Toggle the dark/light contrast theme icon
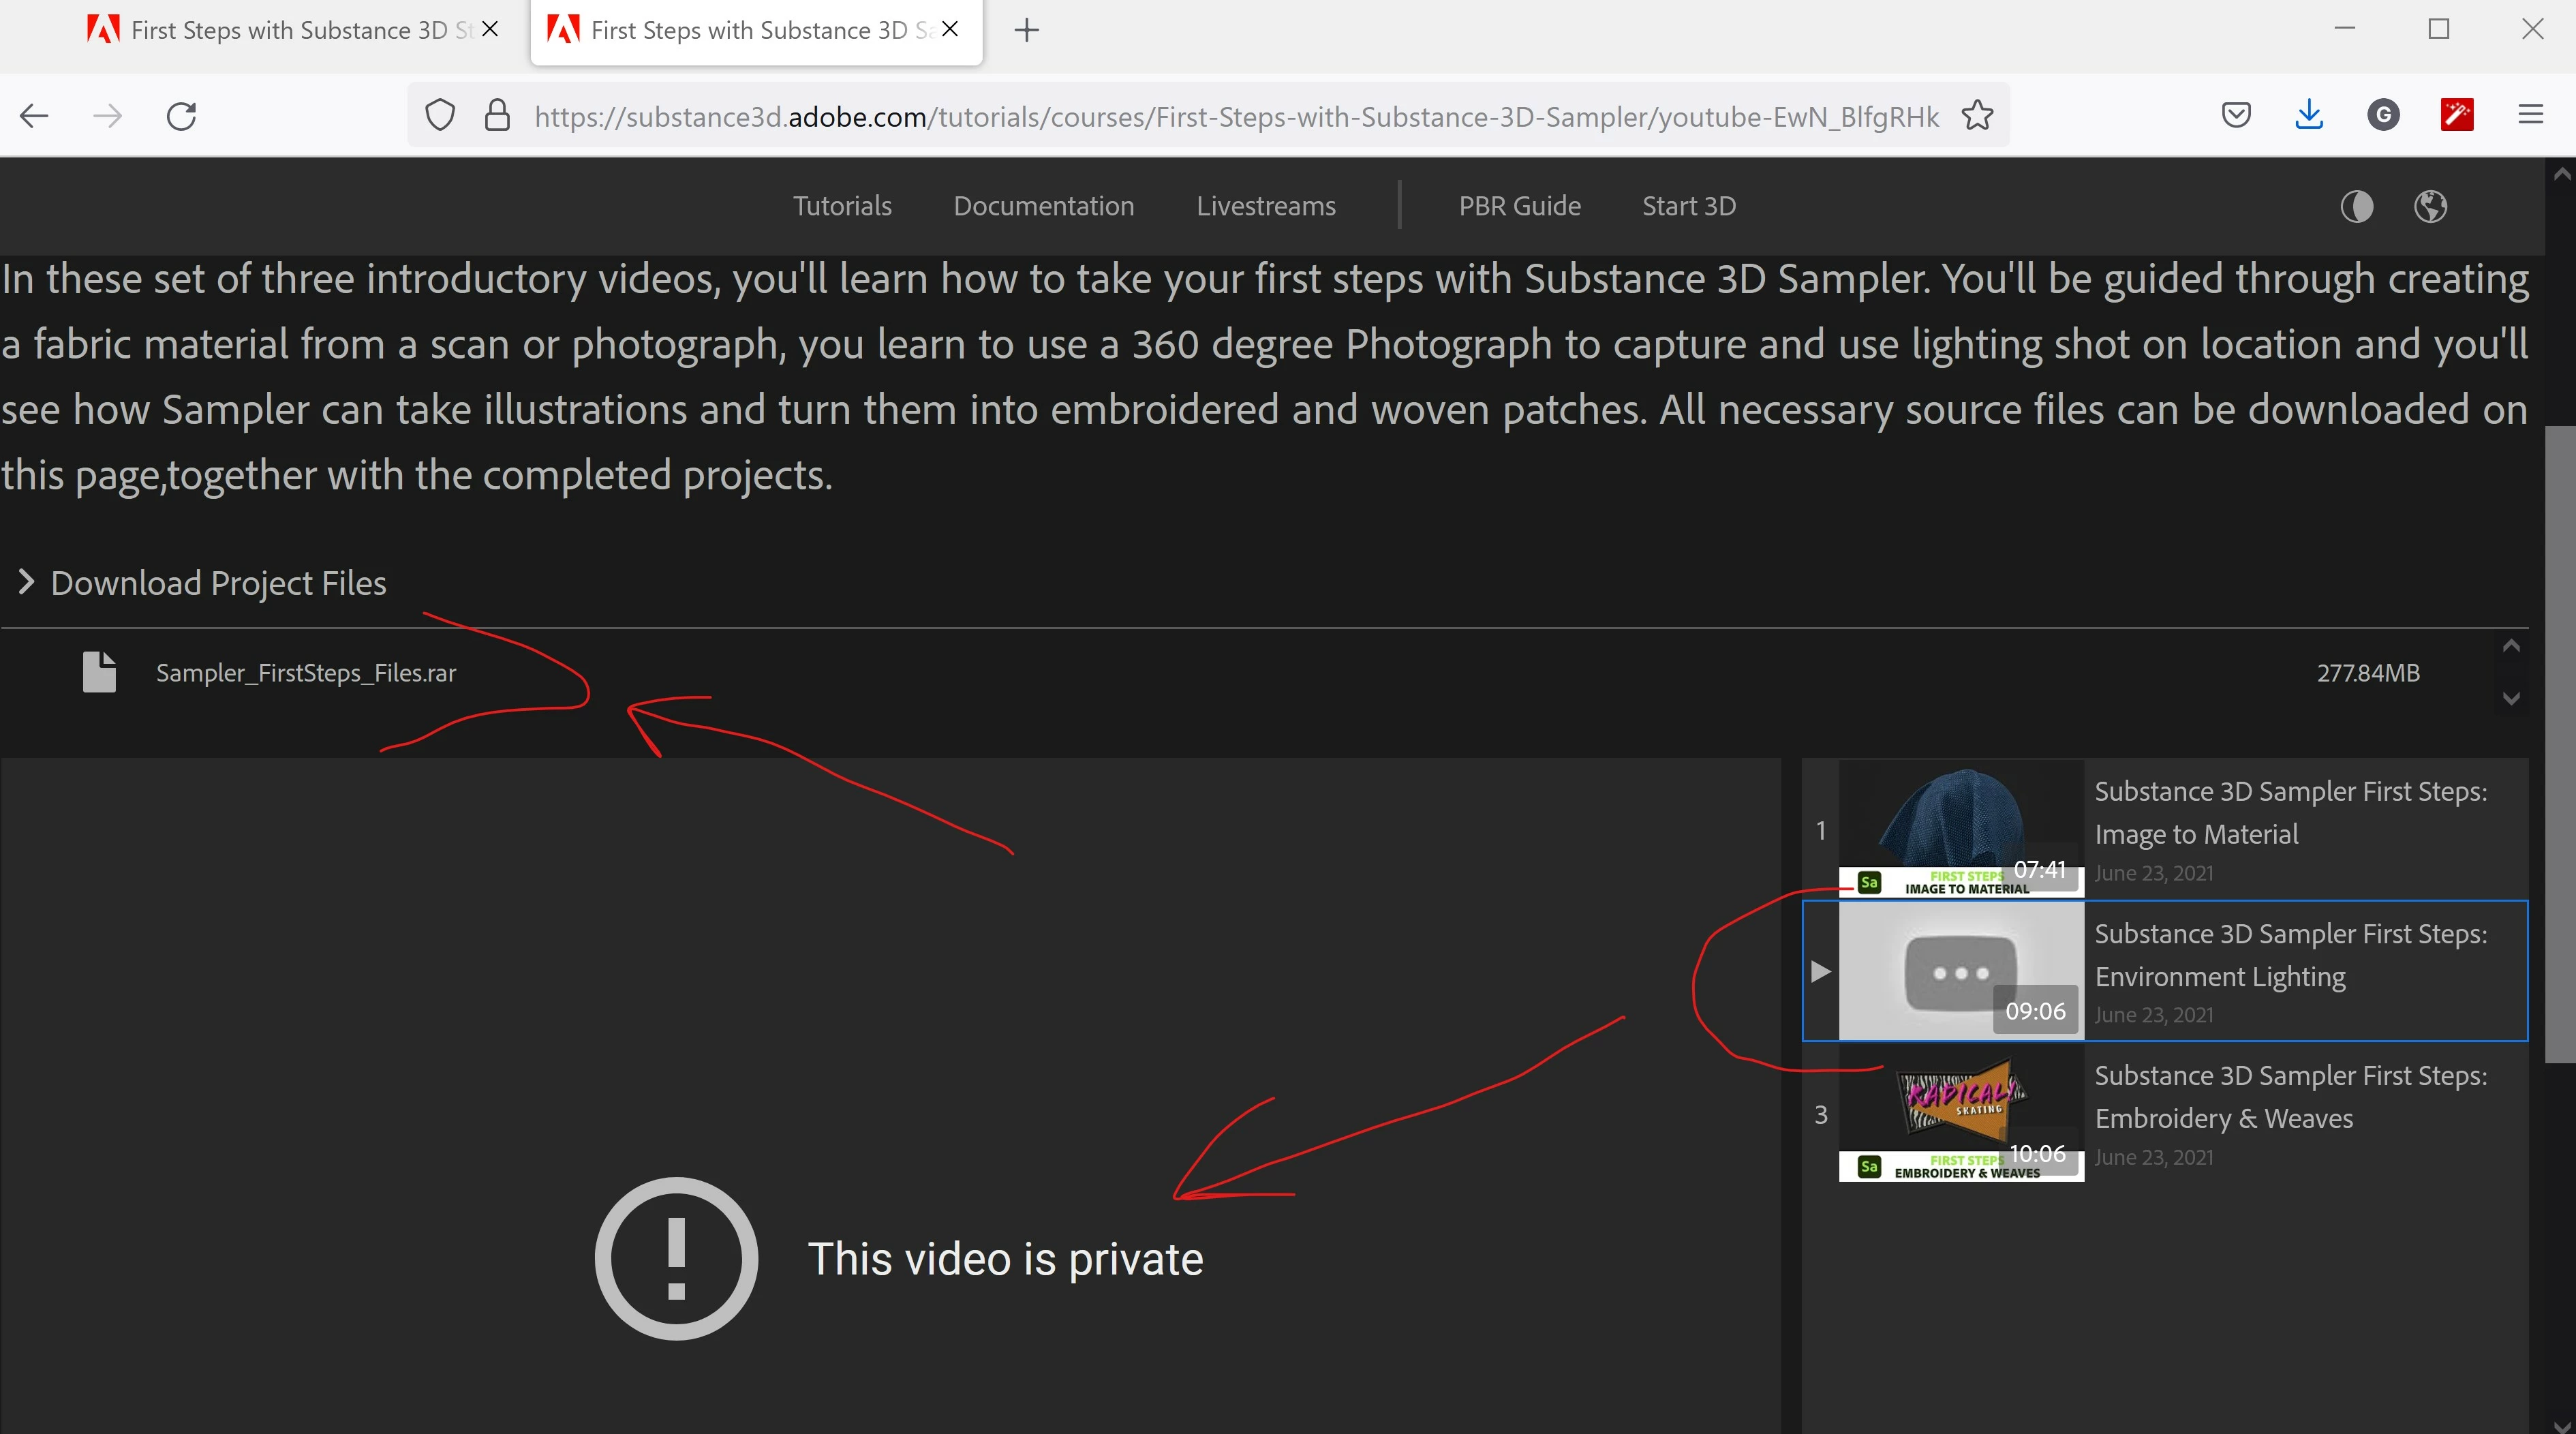Viewport: 2576px width, 1434px height. click(x=2356, y=207)
